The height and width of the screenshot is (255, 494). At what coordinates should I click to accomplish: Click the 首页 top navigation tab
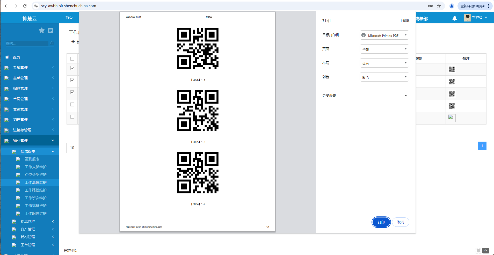click(x=69, y=18)
